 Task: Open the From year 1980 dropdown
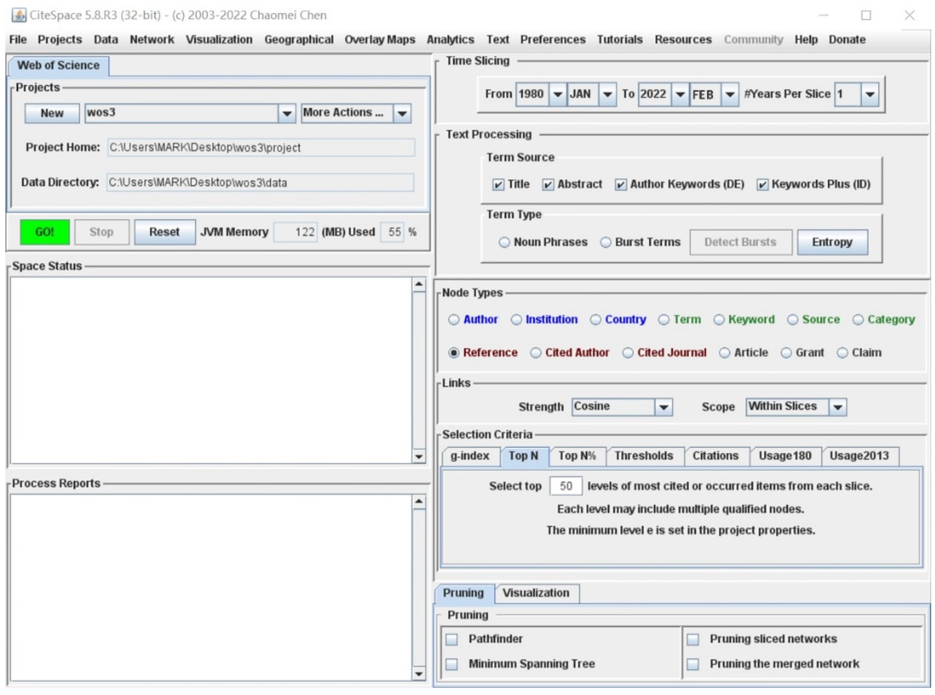[x=558, y=94]
